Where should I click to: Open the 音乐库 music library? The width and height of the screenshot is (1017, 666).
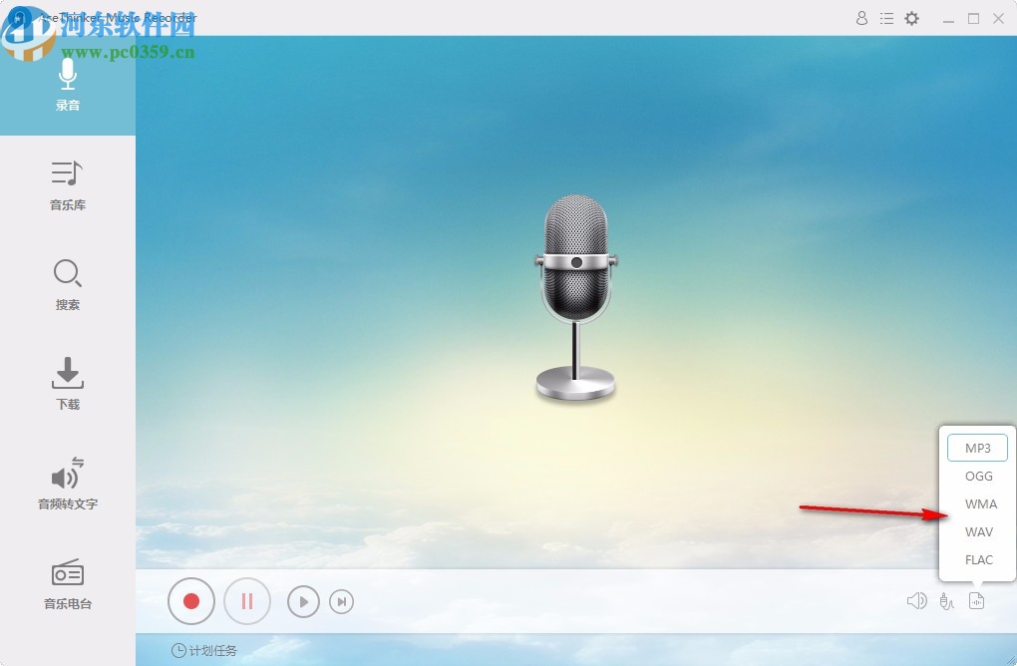pyautogui.click(x=68, y=185)
